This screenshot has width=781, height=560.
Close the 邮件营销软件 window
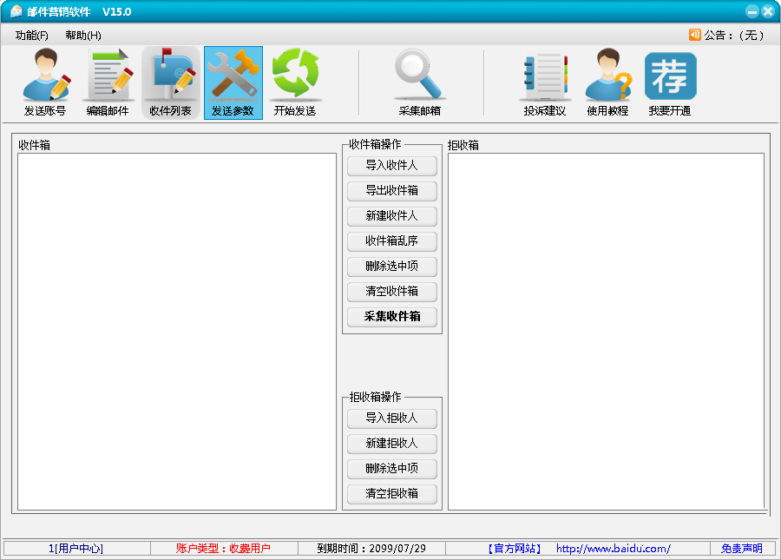[x=768, y=11]
